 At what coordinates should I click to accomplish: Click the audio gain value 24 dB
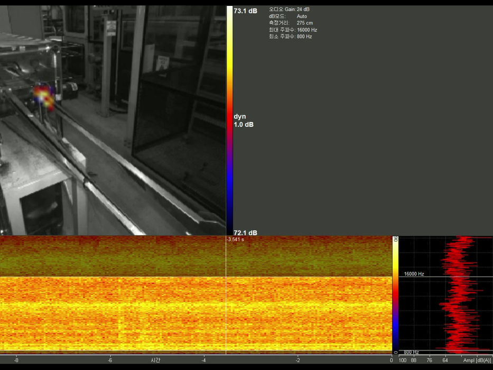click(303, 10)
